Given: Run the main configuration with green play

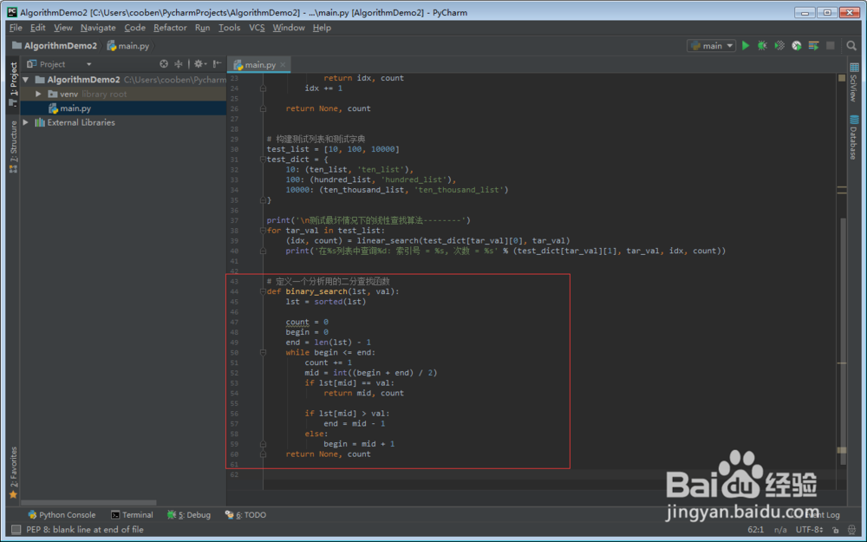Looking at the screenshot, I should coord(746,46).
